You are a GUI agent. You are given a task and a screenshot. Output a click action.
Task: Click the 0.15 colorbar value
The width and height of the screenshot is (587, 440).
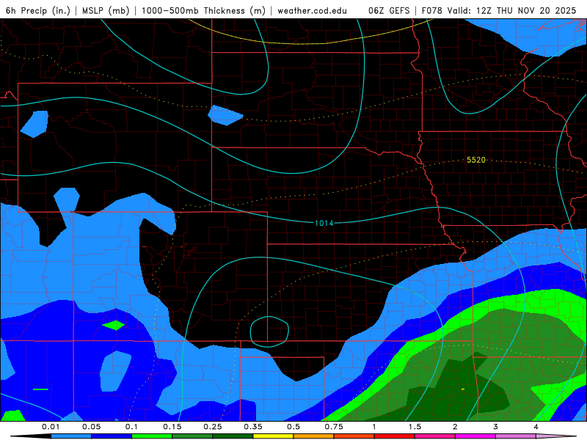tap(172, 427)
